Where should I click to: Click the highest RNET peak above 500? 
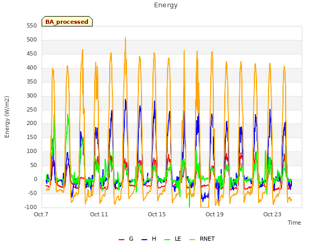click(125, 38)
